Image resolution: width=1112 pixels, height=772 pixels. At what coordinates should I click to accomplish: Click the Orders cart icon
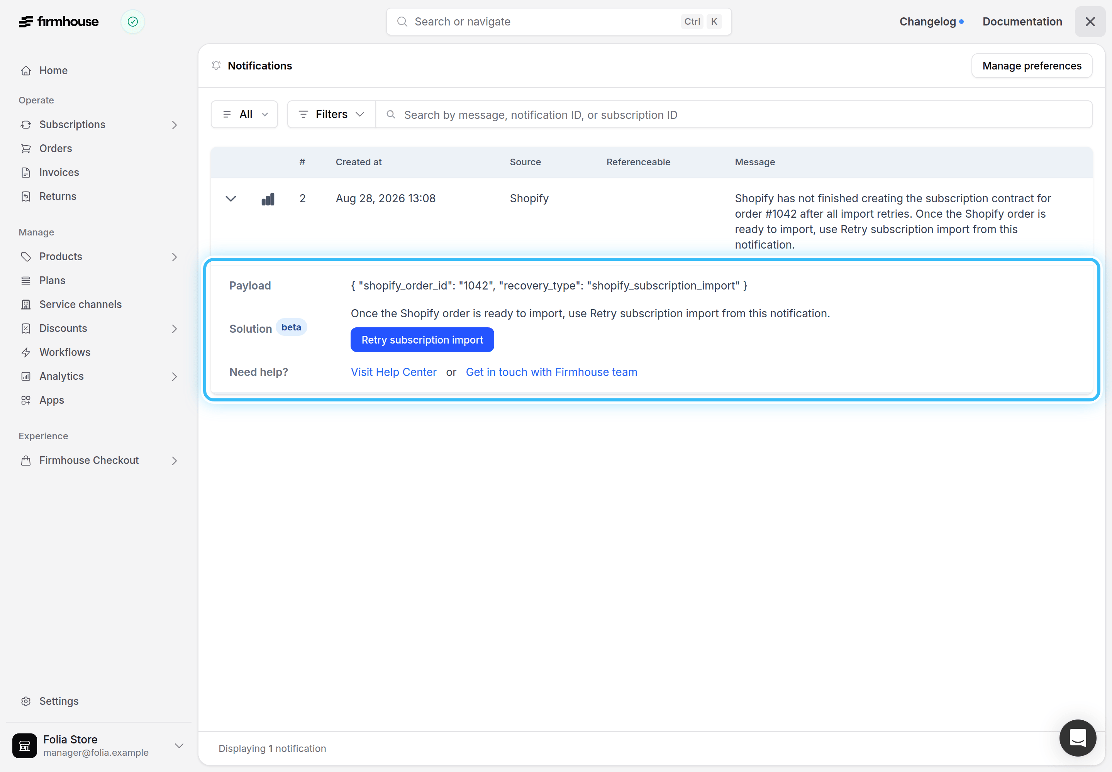(x=26, y=149)
